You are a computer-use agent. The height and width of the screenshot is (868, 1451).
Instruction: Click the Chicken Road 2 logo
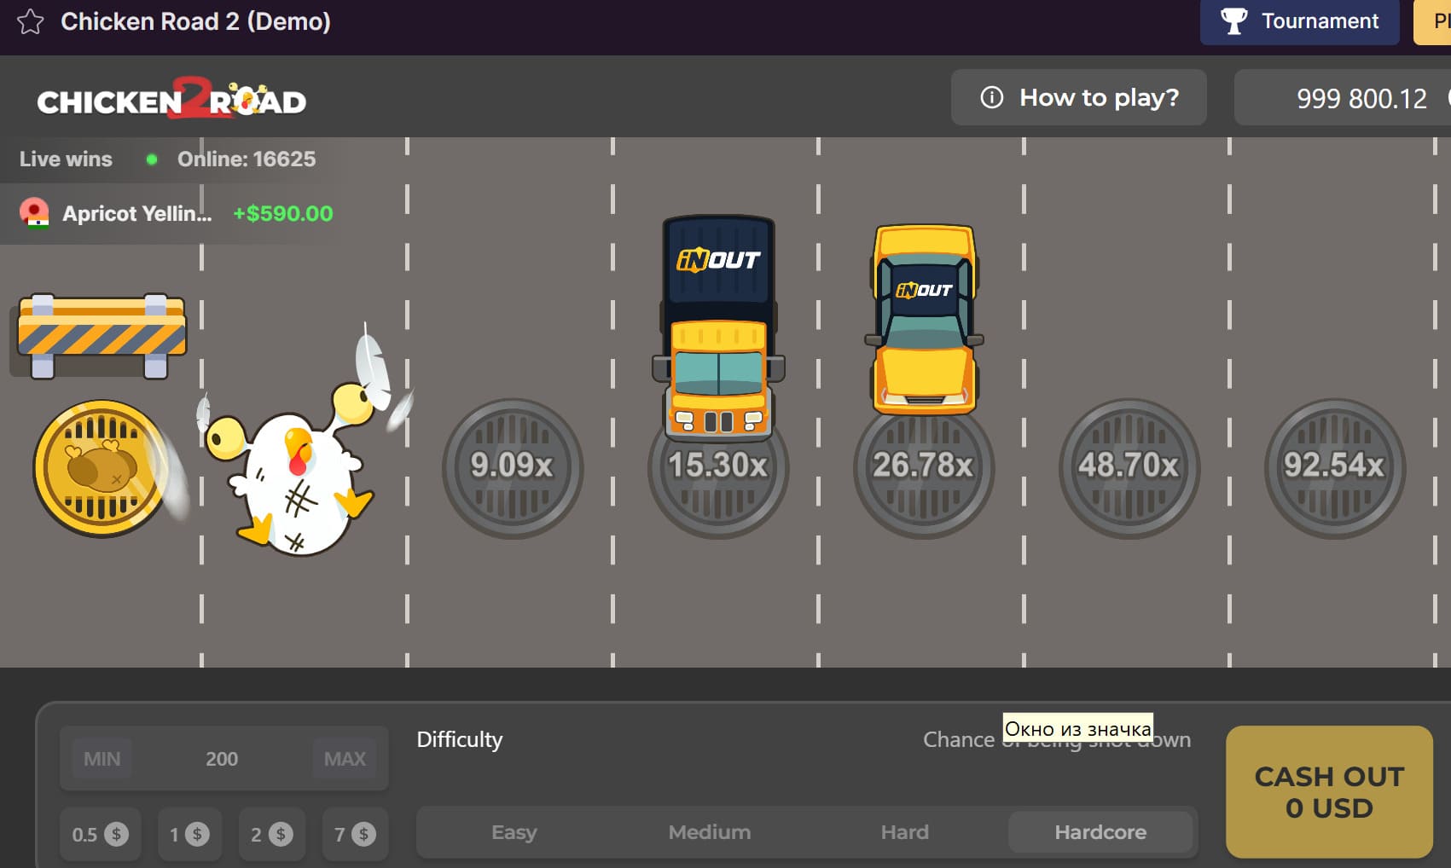[171, 98]
